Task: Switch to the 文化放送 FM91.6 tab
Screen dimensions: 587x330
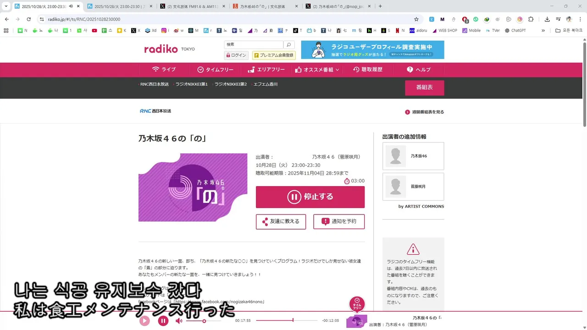Action: coord(193,6)
